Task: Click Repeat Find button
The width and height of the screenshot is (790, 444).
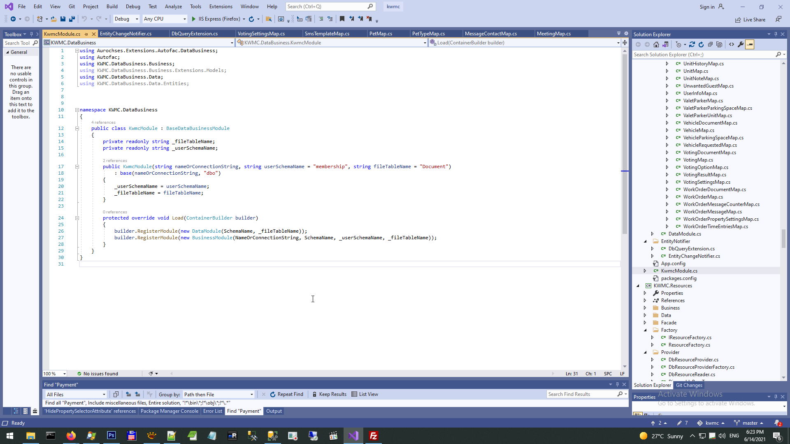Action: (x=287, y=394)
